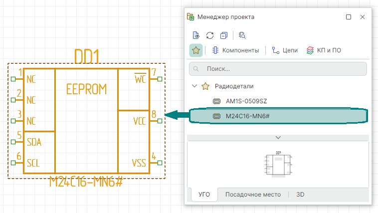Click into the Поиск search field
The height and width of the screenshot is (213, 378).
[278, 69]
